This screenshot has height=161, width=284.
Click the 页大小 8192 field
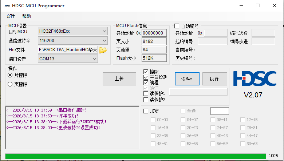click(x=154, y=41)
